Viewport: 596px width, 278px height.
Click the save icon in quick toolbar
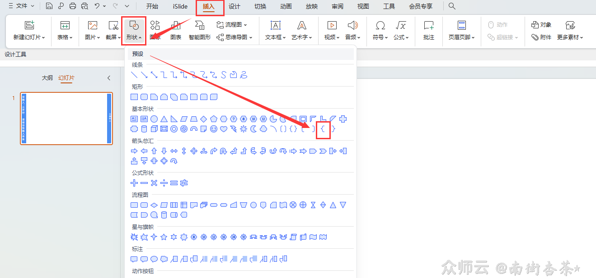[49, 6]
